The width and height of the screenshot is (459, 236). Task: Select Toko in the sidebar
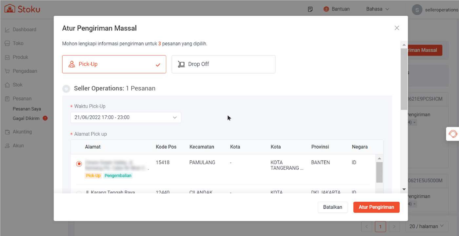point(18,43)
